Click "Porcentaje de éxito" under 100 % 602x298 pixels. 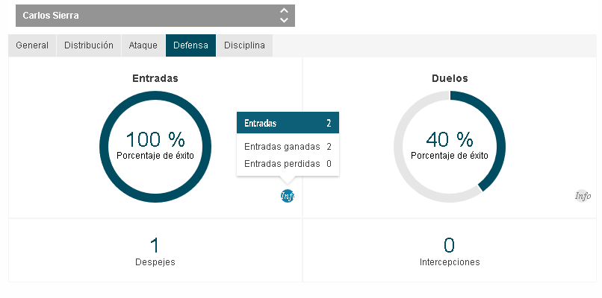155,156
